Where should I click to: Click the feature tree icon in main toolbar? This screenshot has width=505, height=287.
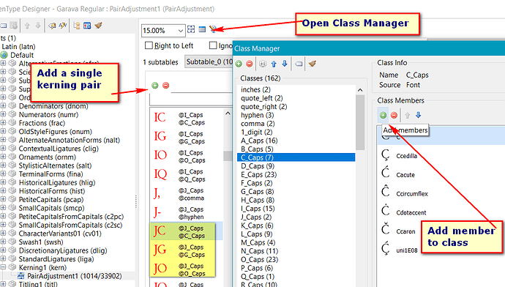click(x=77, y=26)
